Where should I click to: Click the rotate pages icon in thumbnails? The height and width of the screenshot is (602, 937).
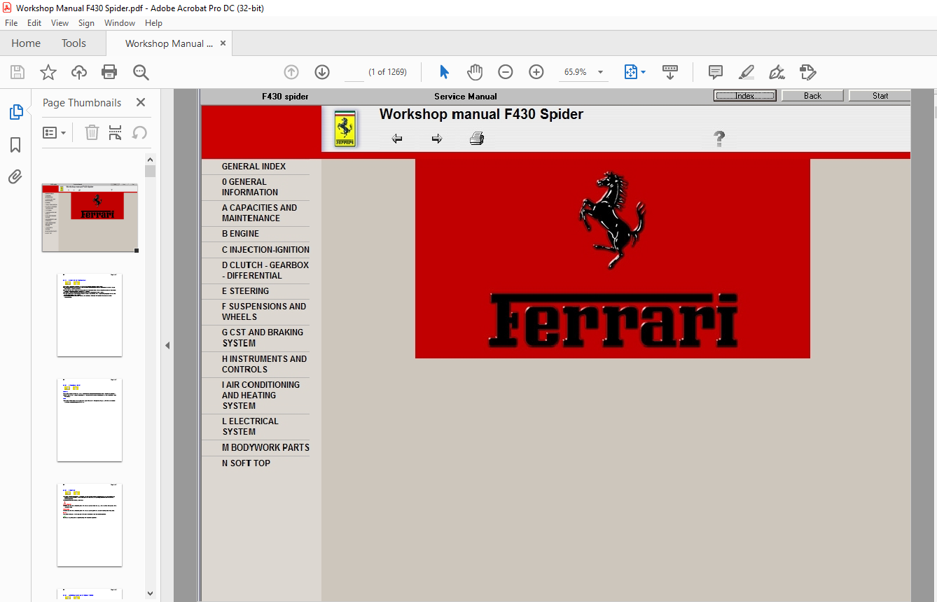point(139,132)
